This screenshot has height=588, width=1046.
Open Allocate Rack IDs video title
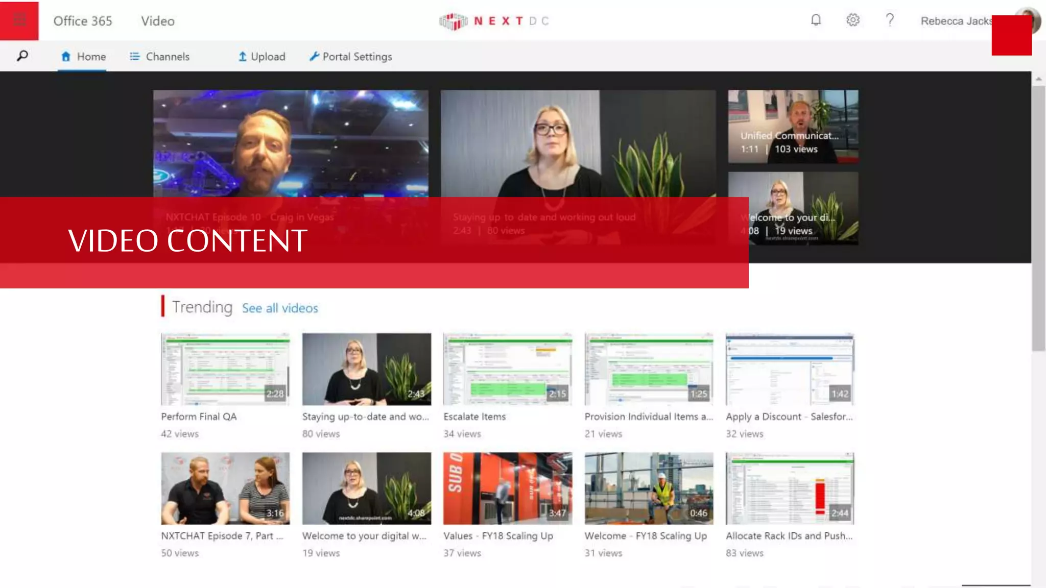[x=789, y=536]
